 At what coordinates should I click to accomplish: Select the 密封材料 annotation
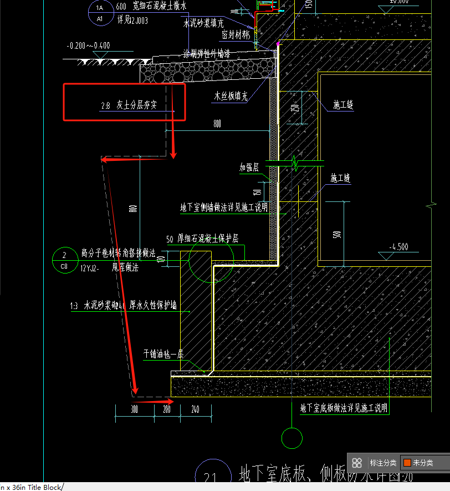pos(236,35)
